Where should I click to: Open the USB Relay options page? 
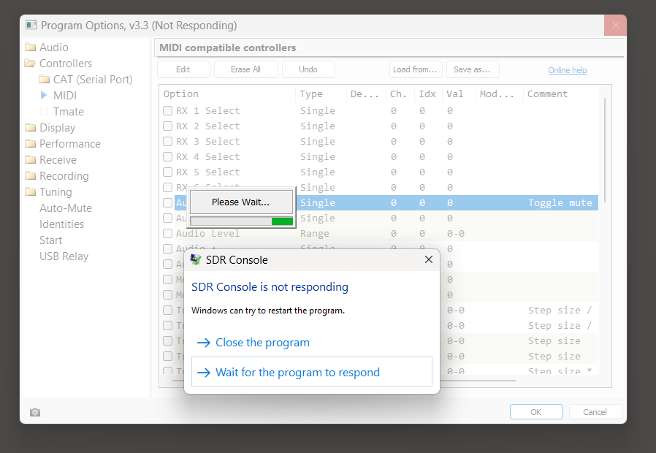64,256
